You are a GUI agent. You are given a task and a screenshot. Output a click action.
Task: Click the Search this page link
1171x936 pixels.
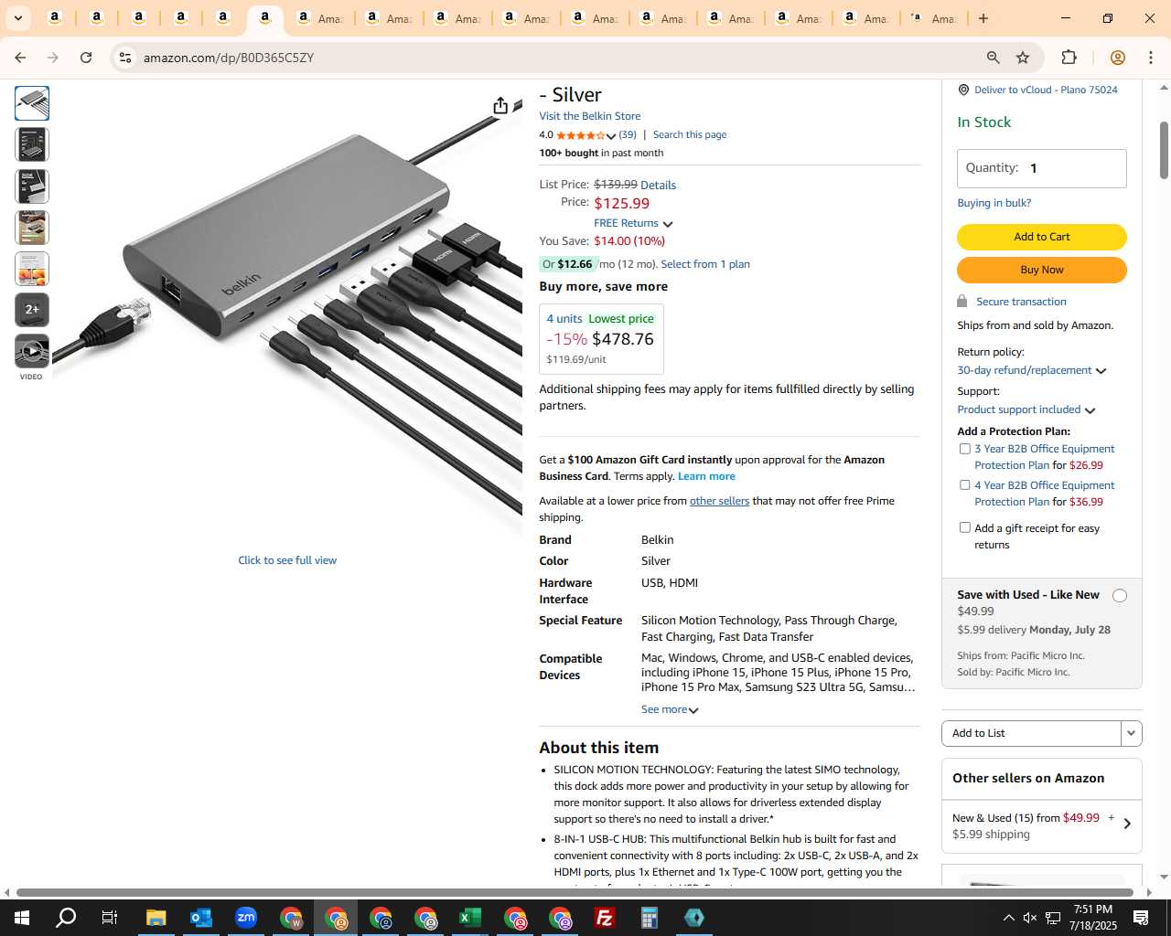pos(690,134)
